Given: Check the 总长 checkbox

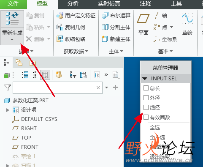Looking at the screenshot, I should [x=146, y=88].
